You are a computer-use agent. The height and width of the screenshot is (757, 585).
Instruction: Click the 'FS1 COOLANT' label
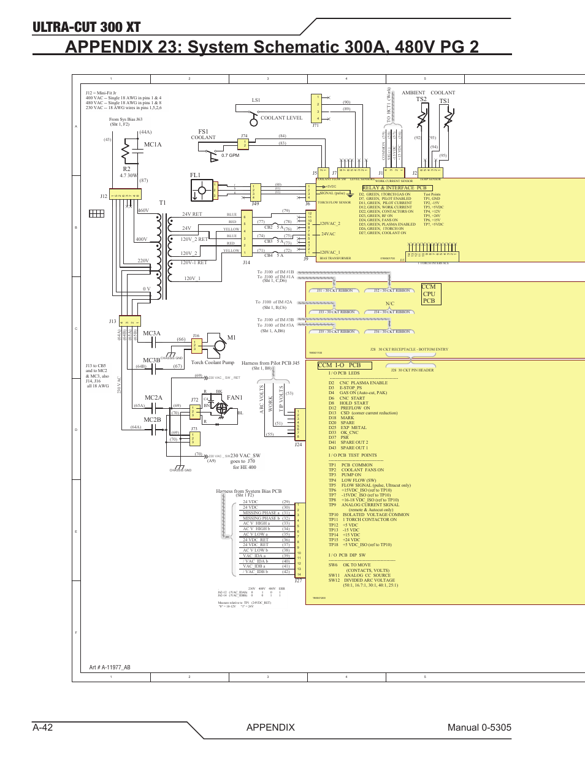pyautogui.click(x=204, y=134)
